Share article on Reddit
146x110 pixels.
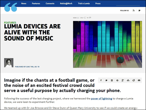[x=133, y=80]
